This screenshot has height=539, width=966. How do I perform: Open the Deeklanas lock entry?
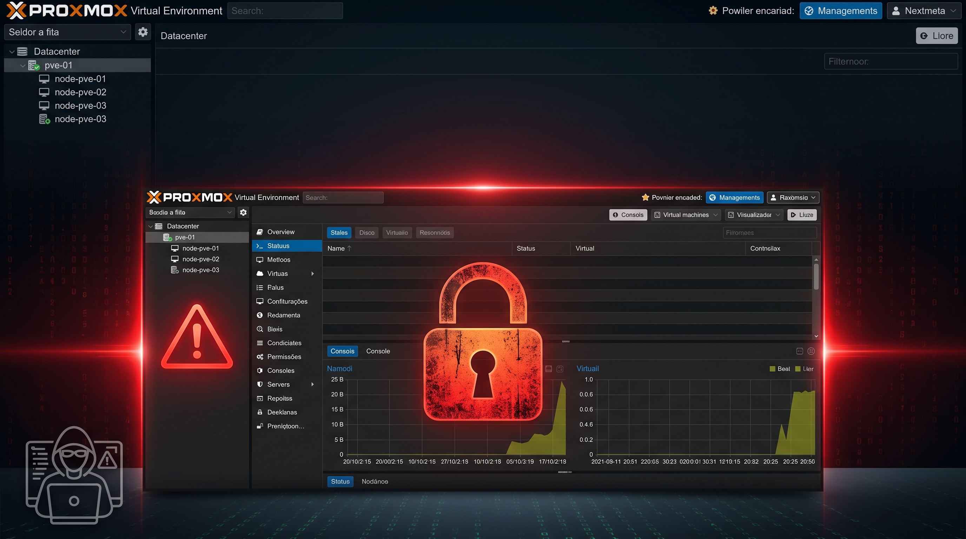click(x=287, y=412)
